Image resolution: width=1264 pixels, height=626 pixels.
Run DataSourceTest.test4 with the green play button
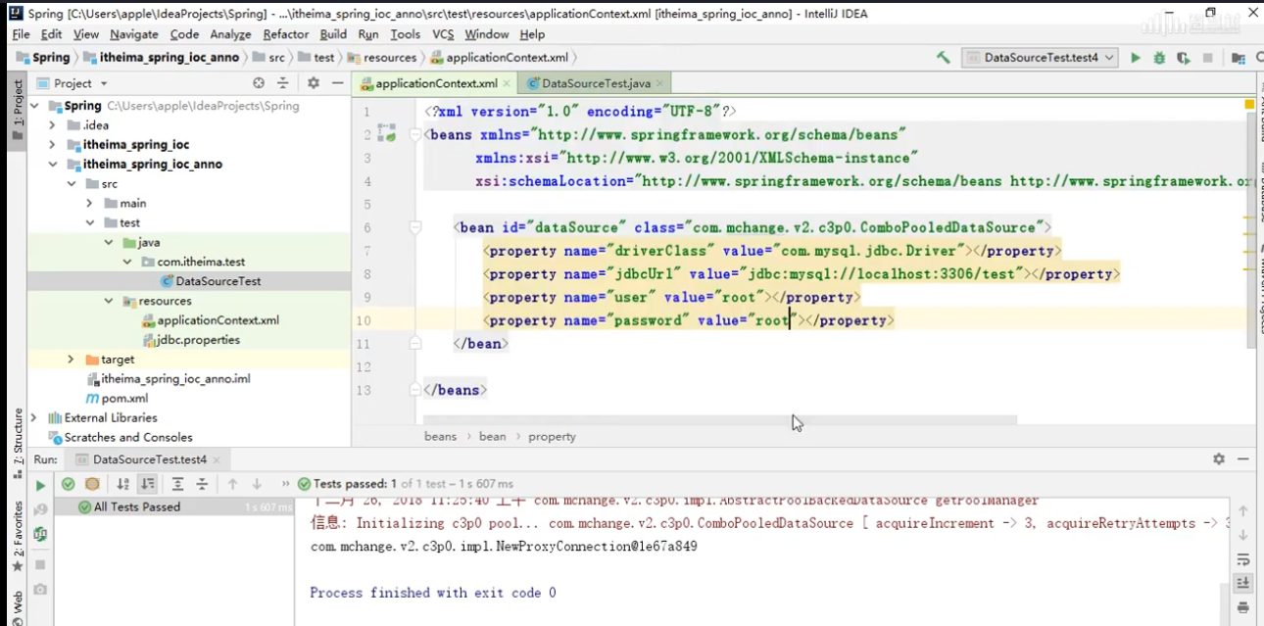[x=1136, y=58]
